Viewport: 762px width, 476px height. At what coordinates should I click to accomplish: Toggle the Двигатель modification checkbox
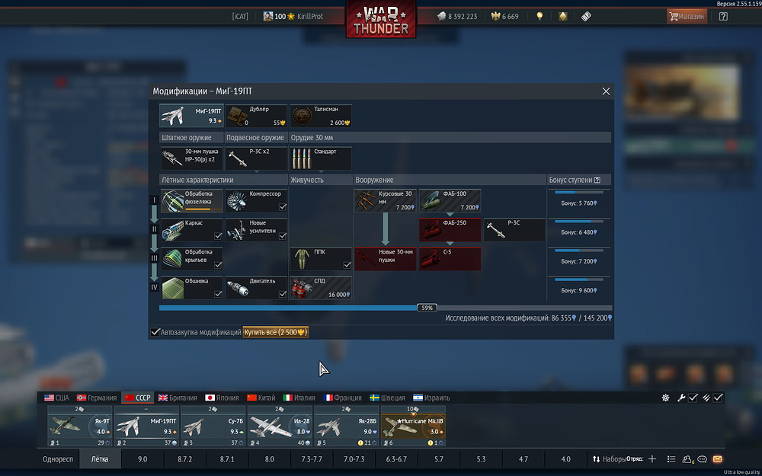[x=283, y=294]
